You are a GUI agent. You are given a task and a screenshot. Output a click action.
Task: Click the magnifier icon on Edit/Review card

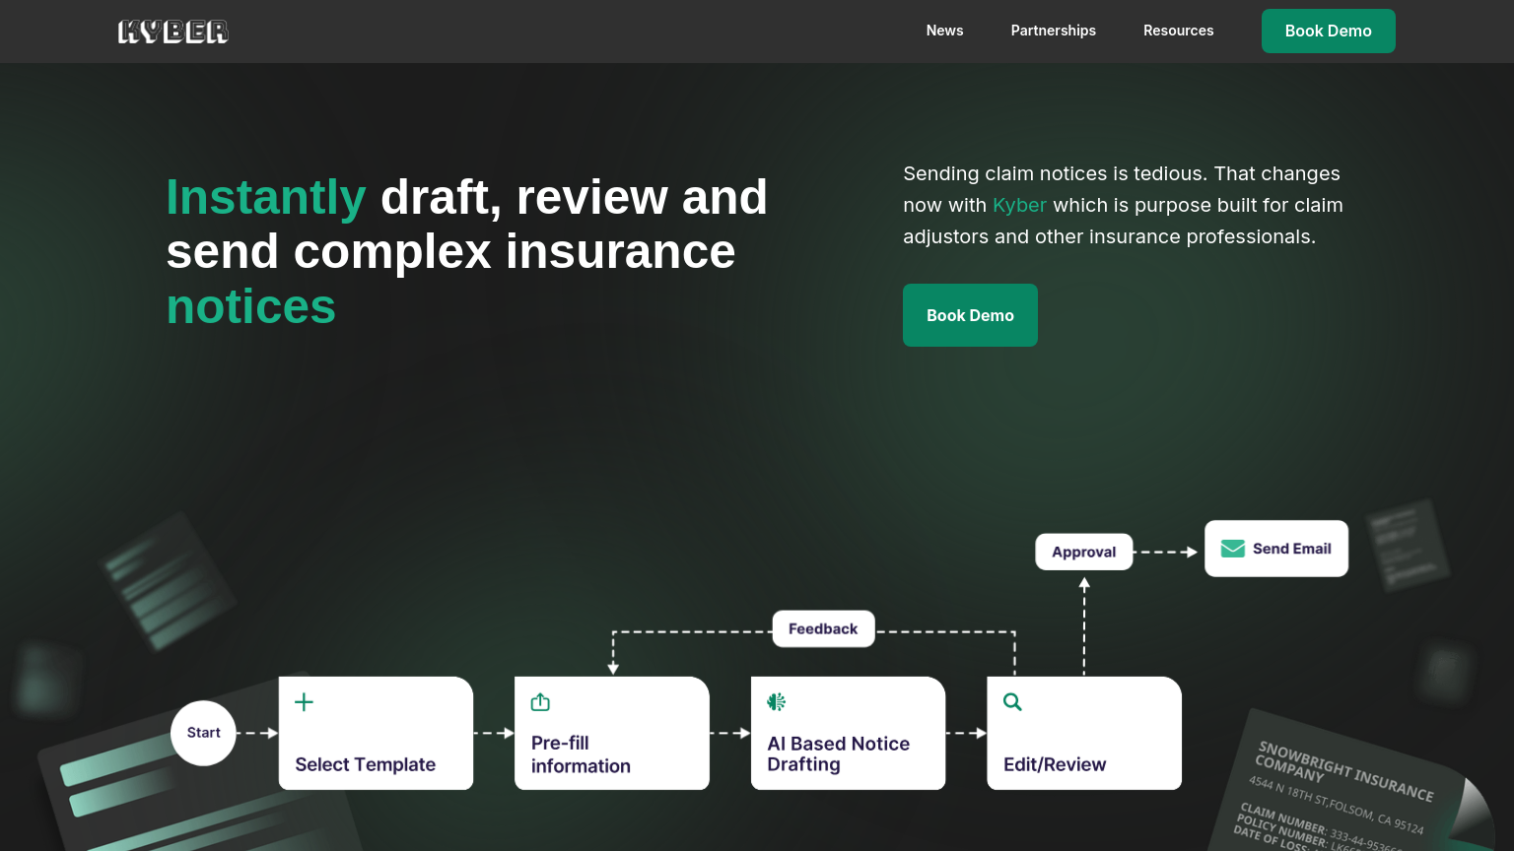click(x=1012, y=702)
